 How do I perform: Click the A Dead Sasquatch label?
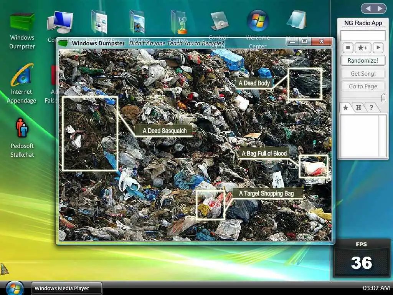tap(164, 131)
